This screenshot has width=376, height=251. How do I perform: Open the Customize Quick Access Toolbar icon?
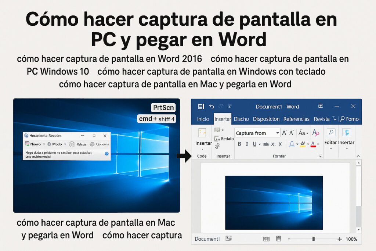click(x=229, y=106)
